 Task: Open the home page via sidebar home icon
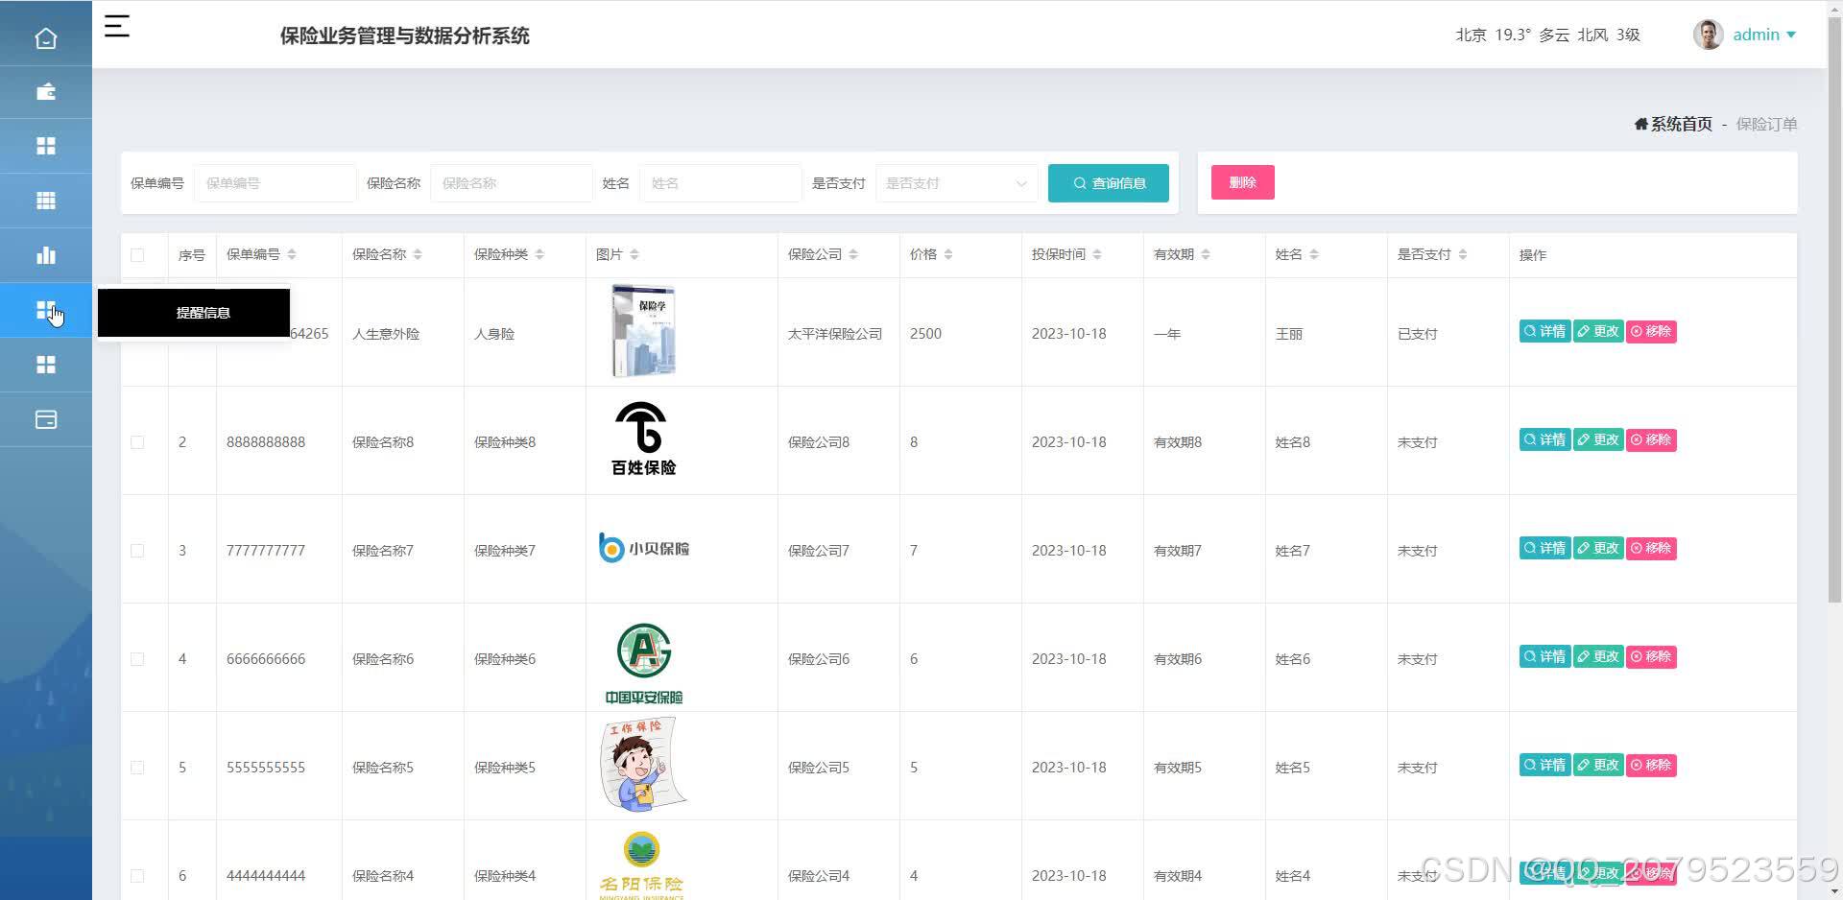coord(46,36)
